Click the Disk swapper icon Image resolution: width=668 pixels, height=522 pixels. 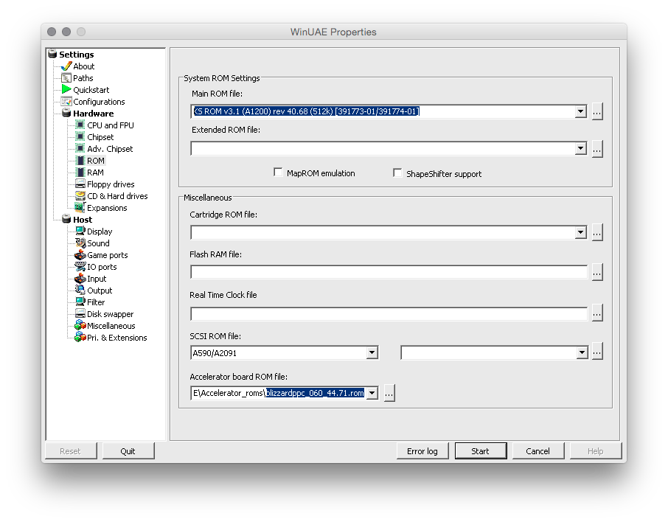[x=80, y=313]
